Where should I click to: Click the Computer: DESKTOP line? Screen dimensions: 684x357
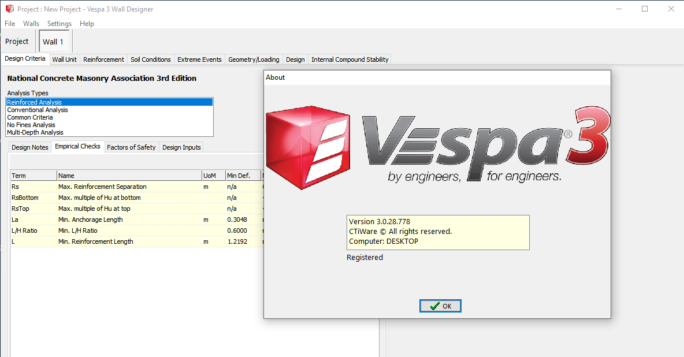click(x=384, y=241)
